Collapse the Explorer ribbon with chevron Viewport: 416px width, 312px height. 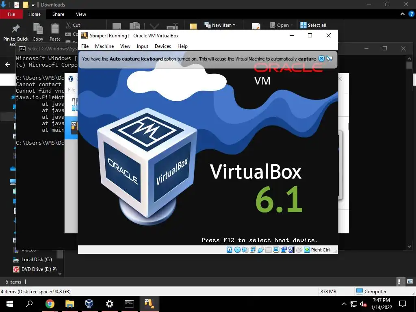tap(403, 14)
